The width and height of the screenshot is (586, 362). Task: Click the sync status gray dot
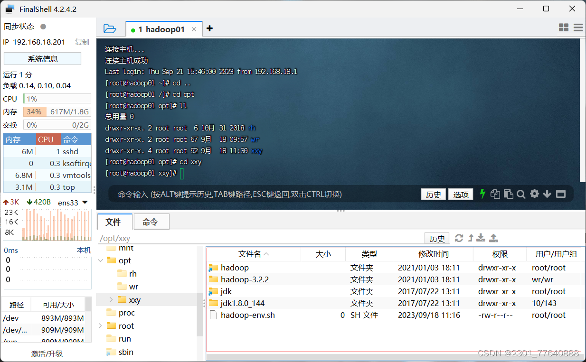[43, 27]
